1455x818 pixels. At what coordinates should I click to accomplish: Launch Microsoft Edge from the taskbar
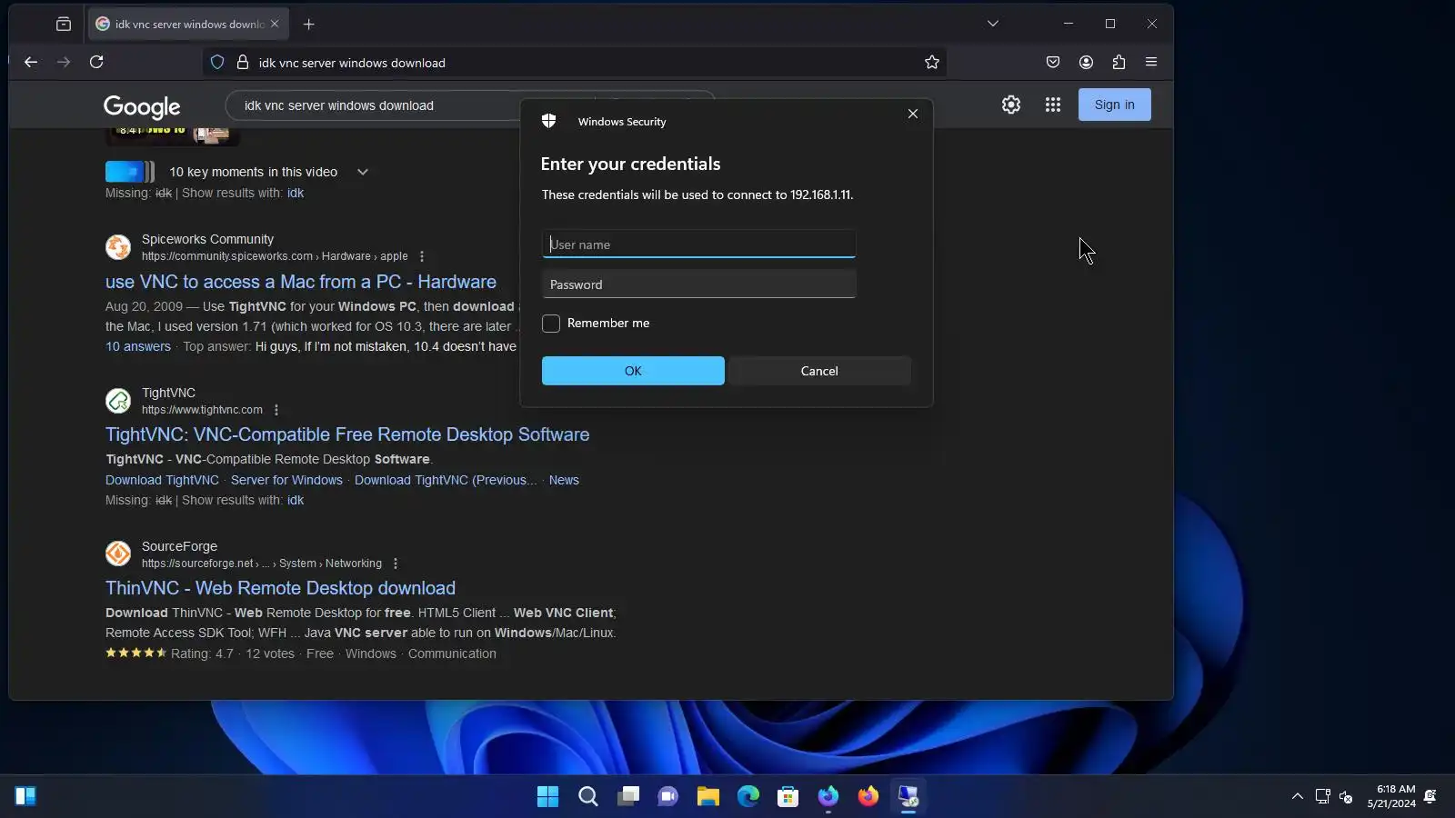[x=748, y=797]
